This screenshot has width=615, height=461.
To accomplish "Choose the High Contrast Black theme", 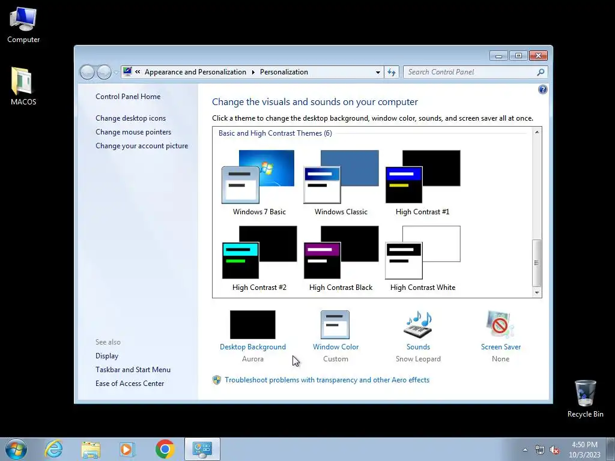I will point(341,259).
